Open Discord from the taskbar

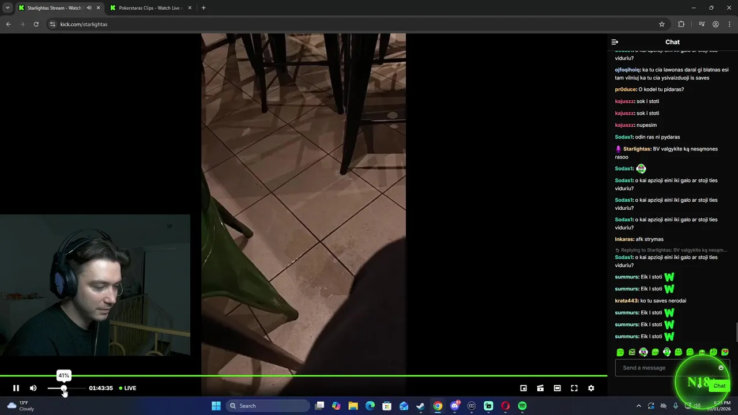point(455,406)
